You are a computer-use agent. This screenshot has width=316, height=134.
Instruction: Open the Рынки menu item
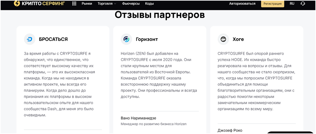pos(87,4)
